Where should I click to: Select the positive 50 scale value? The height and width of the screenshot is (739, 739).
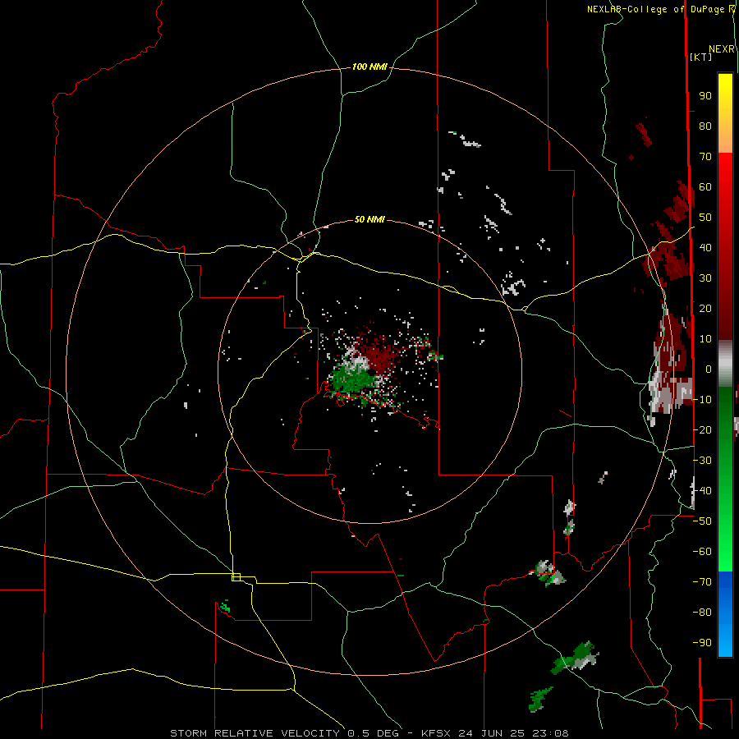[x=705, y=218]
